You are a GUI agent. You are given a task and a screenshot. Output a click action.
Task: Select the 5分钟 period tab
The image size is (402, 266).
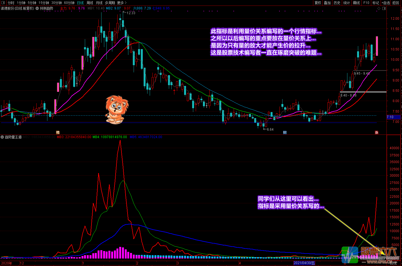pos(32,3)
